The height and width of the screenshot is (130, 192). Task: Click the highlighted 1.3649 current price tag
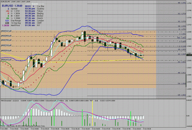coord(189,55)
